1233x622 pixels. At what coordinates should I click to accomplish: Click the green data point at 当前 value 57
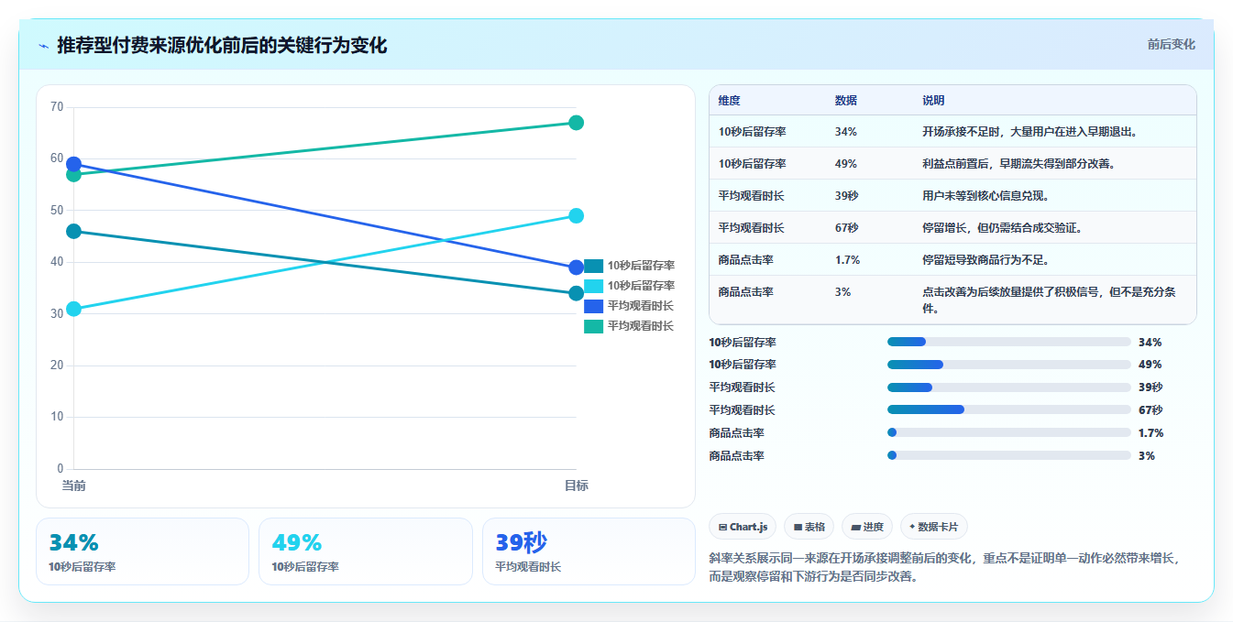pos(74,175)
